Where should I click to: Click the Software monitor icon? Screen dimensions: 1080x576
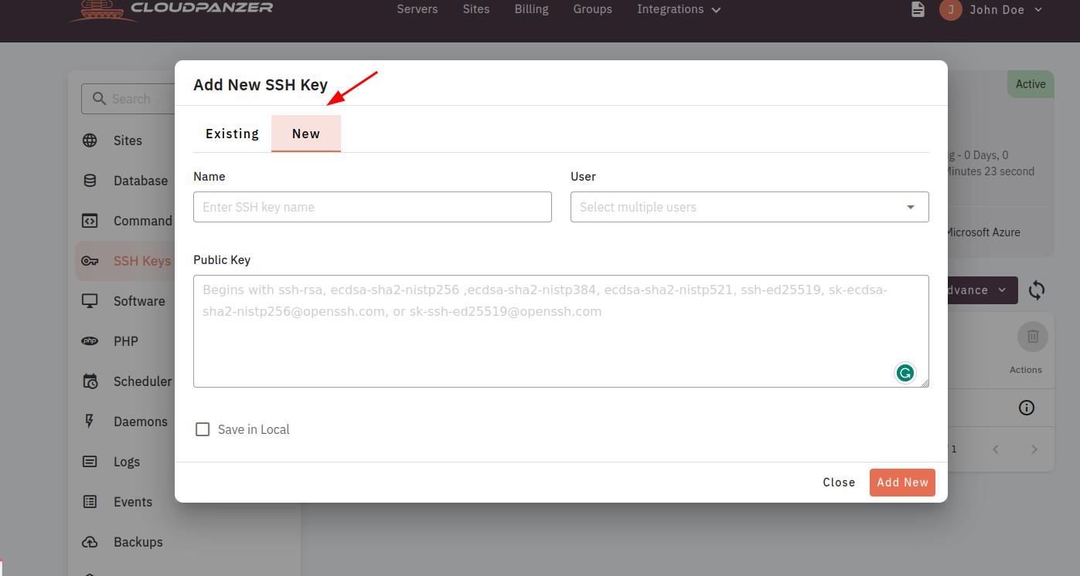pos(90,301)
